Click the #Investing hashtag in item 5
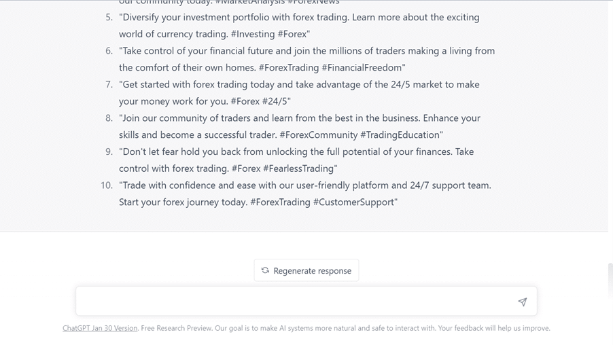The height and width of the screenshot is (345, 613). click(252, 34)
